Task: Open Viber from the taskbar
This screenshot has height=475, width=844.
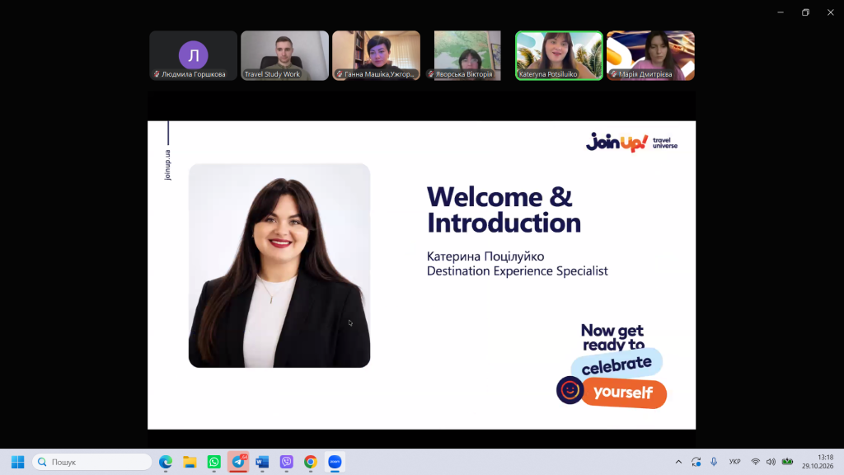Action: tap(286, 462)
